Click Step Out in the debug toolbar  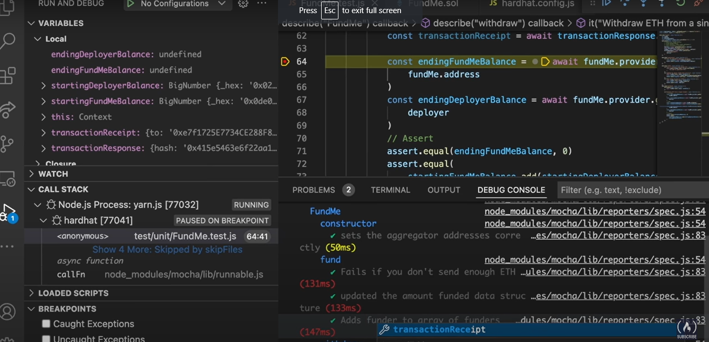pyautogui.click(x=662, y=3)
